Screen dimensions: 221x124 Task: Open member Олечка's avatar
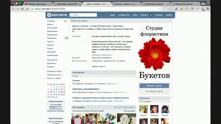tap(144, 109)
